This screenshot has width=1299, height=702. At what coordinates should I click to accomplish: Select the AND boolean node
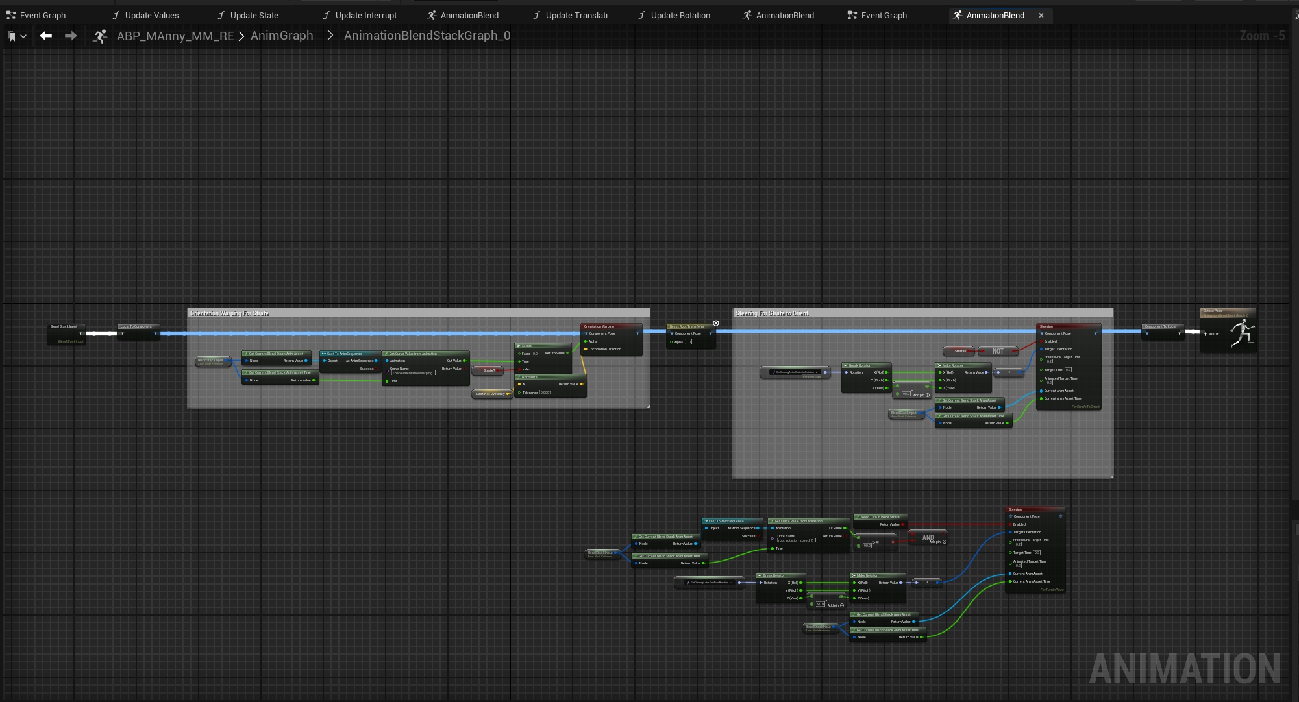tap(928, 537)
